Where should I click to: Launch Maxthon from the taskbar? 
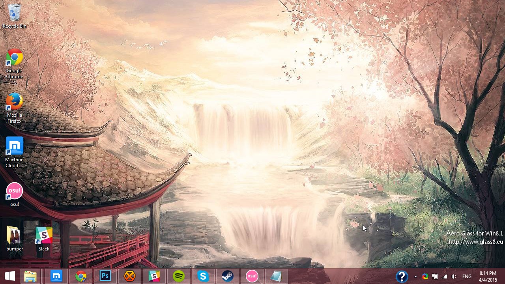(56, 277)
